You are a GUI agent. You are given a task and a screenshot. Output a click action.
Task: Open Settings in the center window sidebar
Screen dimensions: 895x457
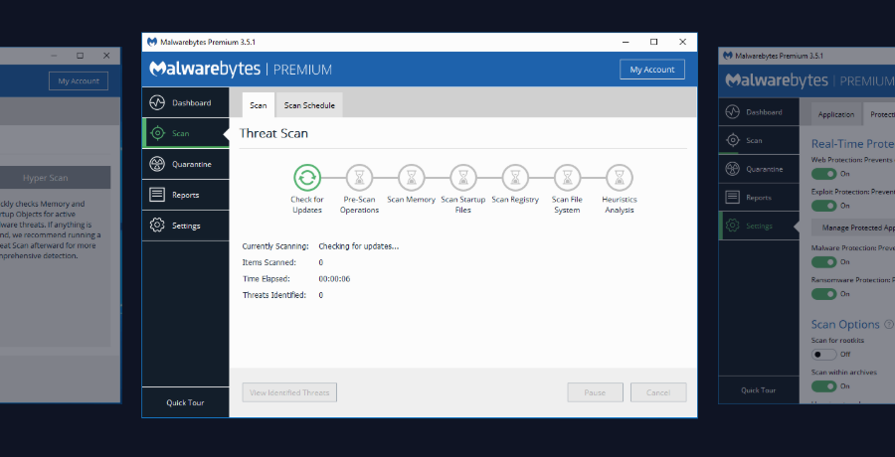[186, 226]
